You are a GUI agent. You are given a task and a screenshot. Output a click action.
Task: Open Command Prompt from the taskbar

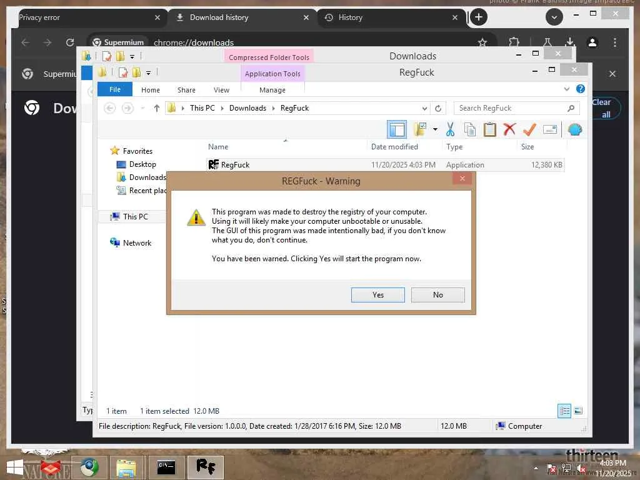[x=166, y=467]
